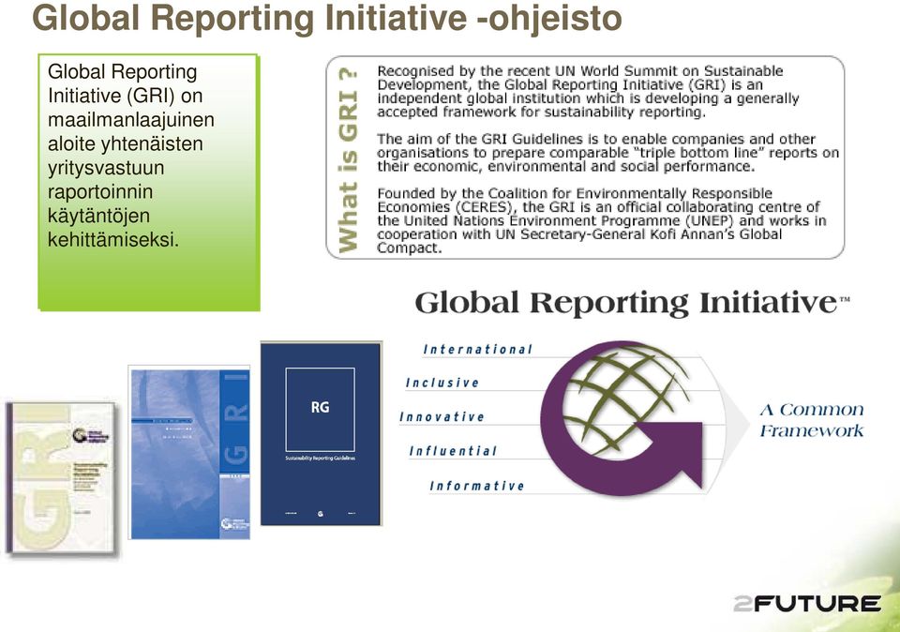Click the word "Innovative"
Image resolution: width=900 pixels, height=632 pixels.
coord(442,416)
